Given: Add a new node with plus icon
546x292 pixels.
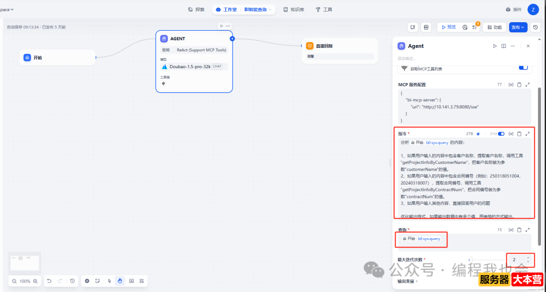Looking at the screenshot, I should [87, 281].
